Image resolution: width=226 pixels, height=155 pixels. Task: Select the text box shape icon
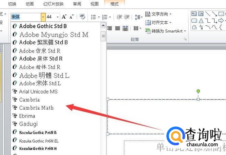[194, 14]
